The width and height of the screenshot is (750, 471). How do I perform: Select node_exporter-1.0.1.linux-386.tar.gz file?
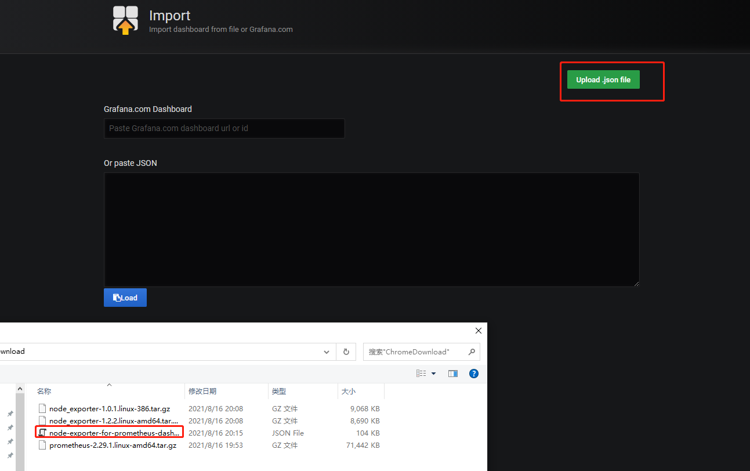[x=110, y=409]
